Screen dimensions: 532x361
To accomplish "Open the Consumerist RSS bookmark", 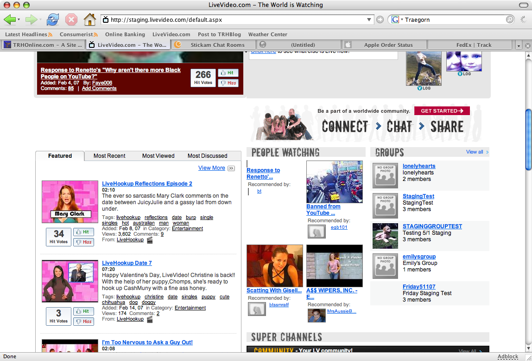I will (x=79, y=34).
